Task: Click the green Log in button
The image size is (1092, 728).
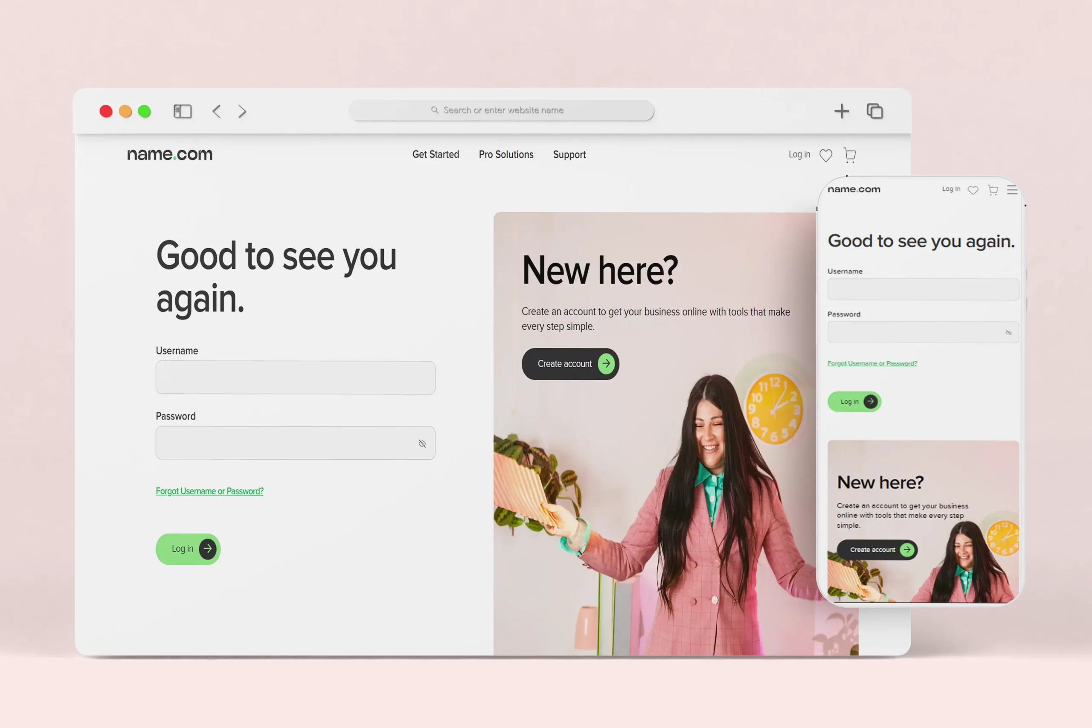Action: click(188, 549)
